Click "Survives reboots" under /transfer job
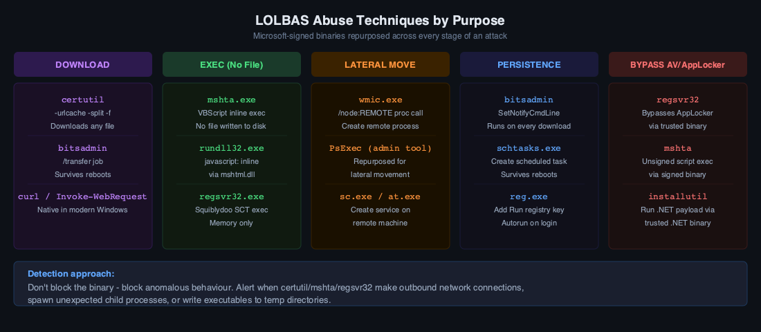 point(82,174)
